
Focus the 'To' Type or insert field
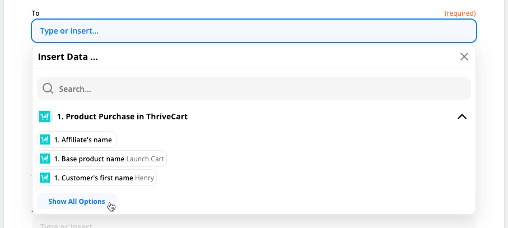pyautogui.click(x=254, y=31)
